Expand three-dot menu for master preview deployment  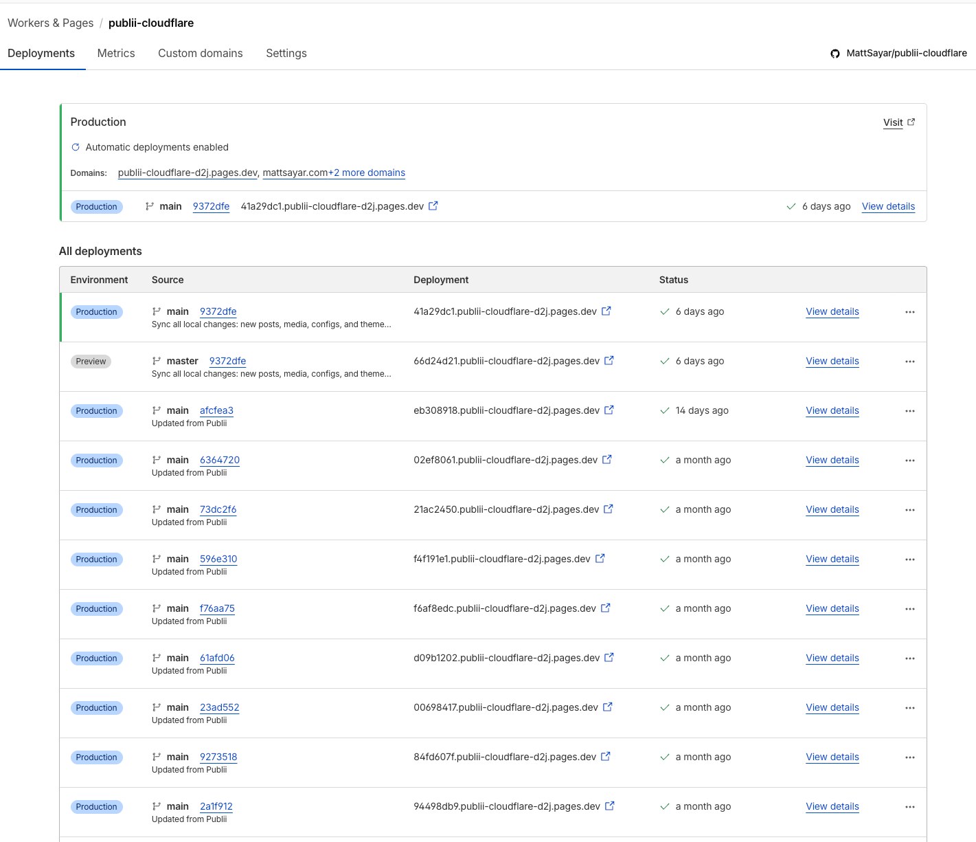pyautogui.click(x=910, y=362)
